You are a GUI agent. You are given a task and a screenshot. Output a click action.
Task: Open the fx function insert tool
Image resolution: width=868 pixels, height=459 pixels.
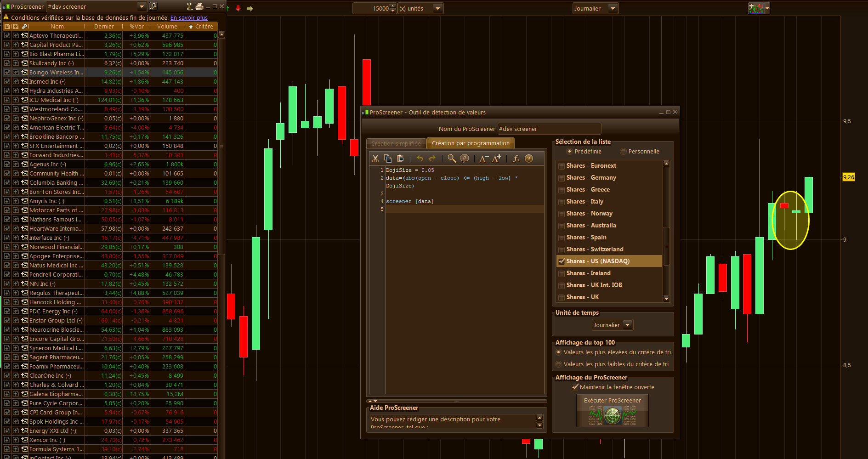coord(516,159)
